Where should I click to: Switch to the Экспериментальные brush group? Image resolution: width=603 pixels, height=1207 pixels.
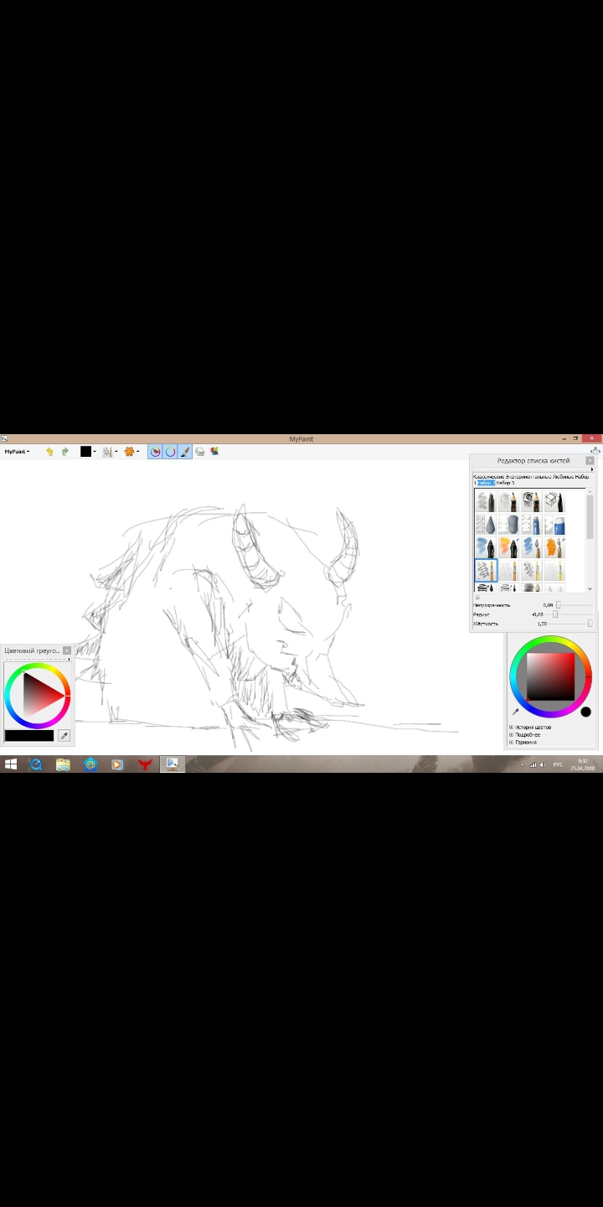(x=528, y=477)
